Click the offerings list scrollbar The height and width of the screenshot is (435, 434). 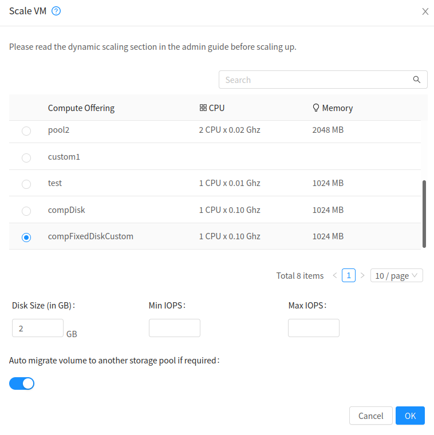[424, 213]
